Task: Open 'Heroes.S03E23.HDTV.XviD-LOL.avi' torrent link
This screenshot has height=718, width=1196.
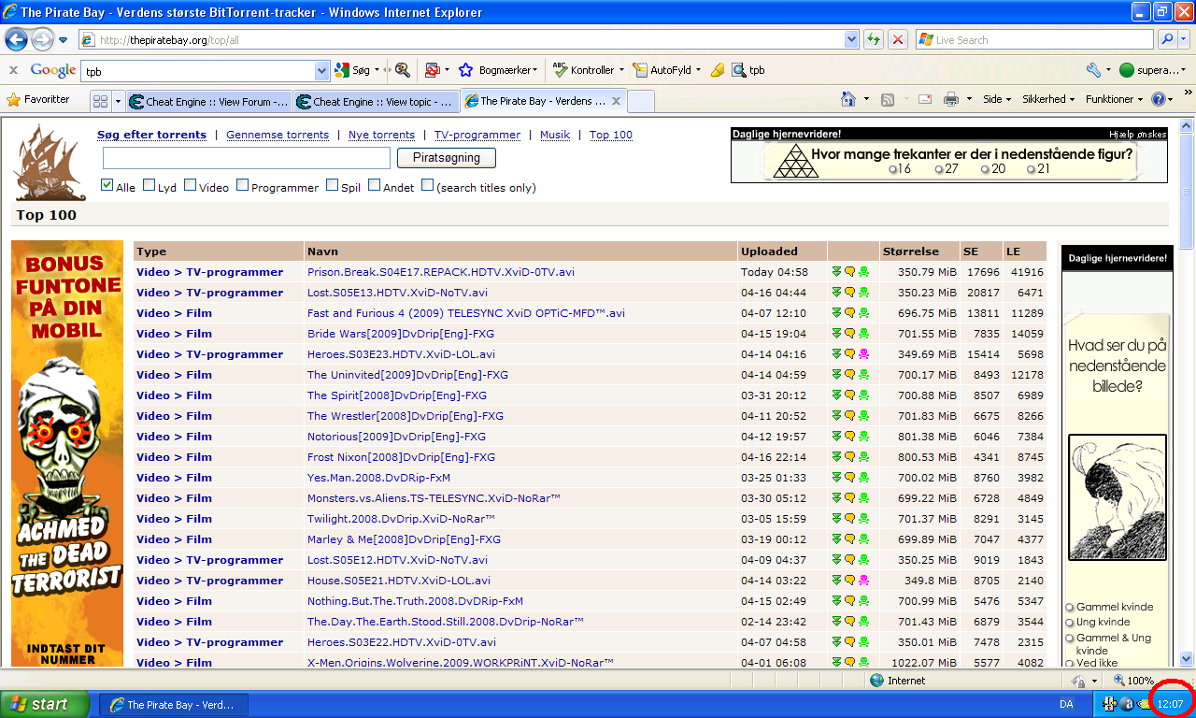Action: (x=401, y=354)
